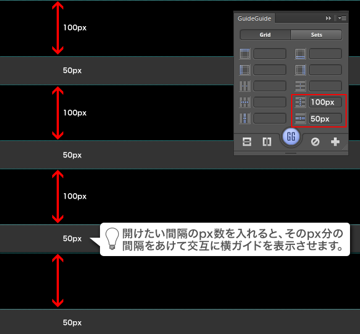360x334 pixels.
Task: Focus the column width input field
Action: coord(270,102)
